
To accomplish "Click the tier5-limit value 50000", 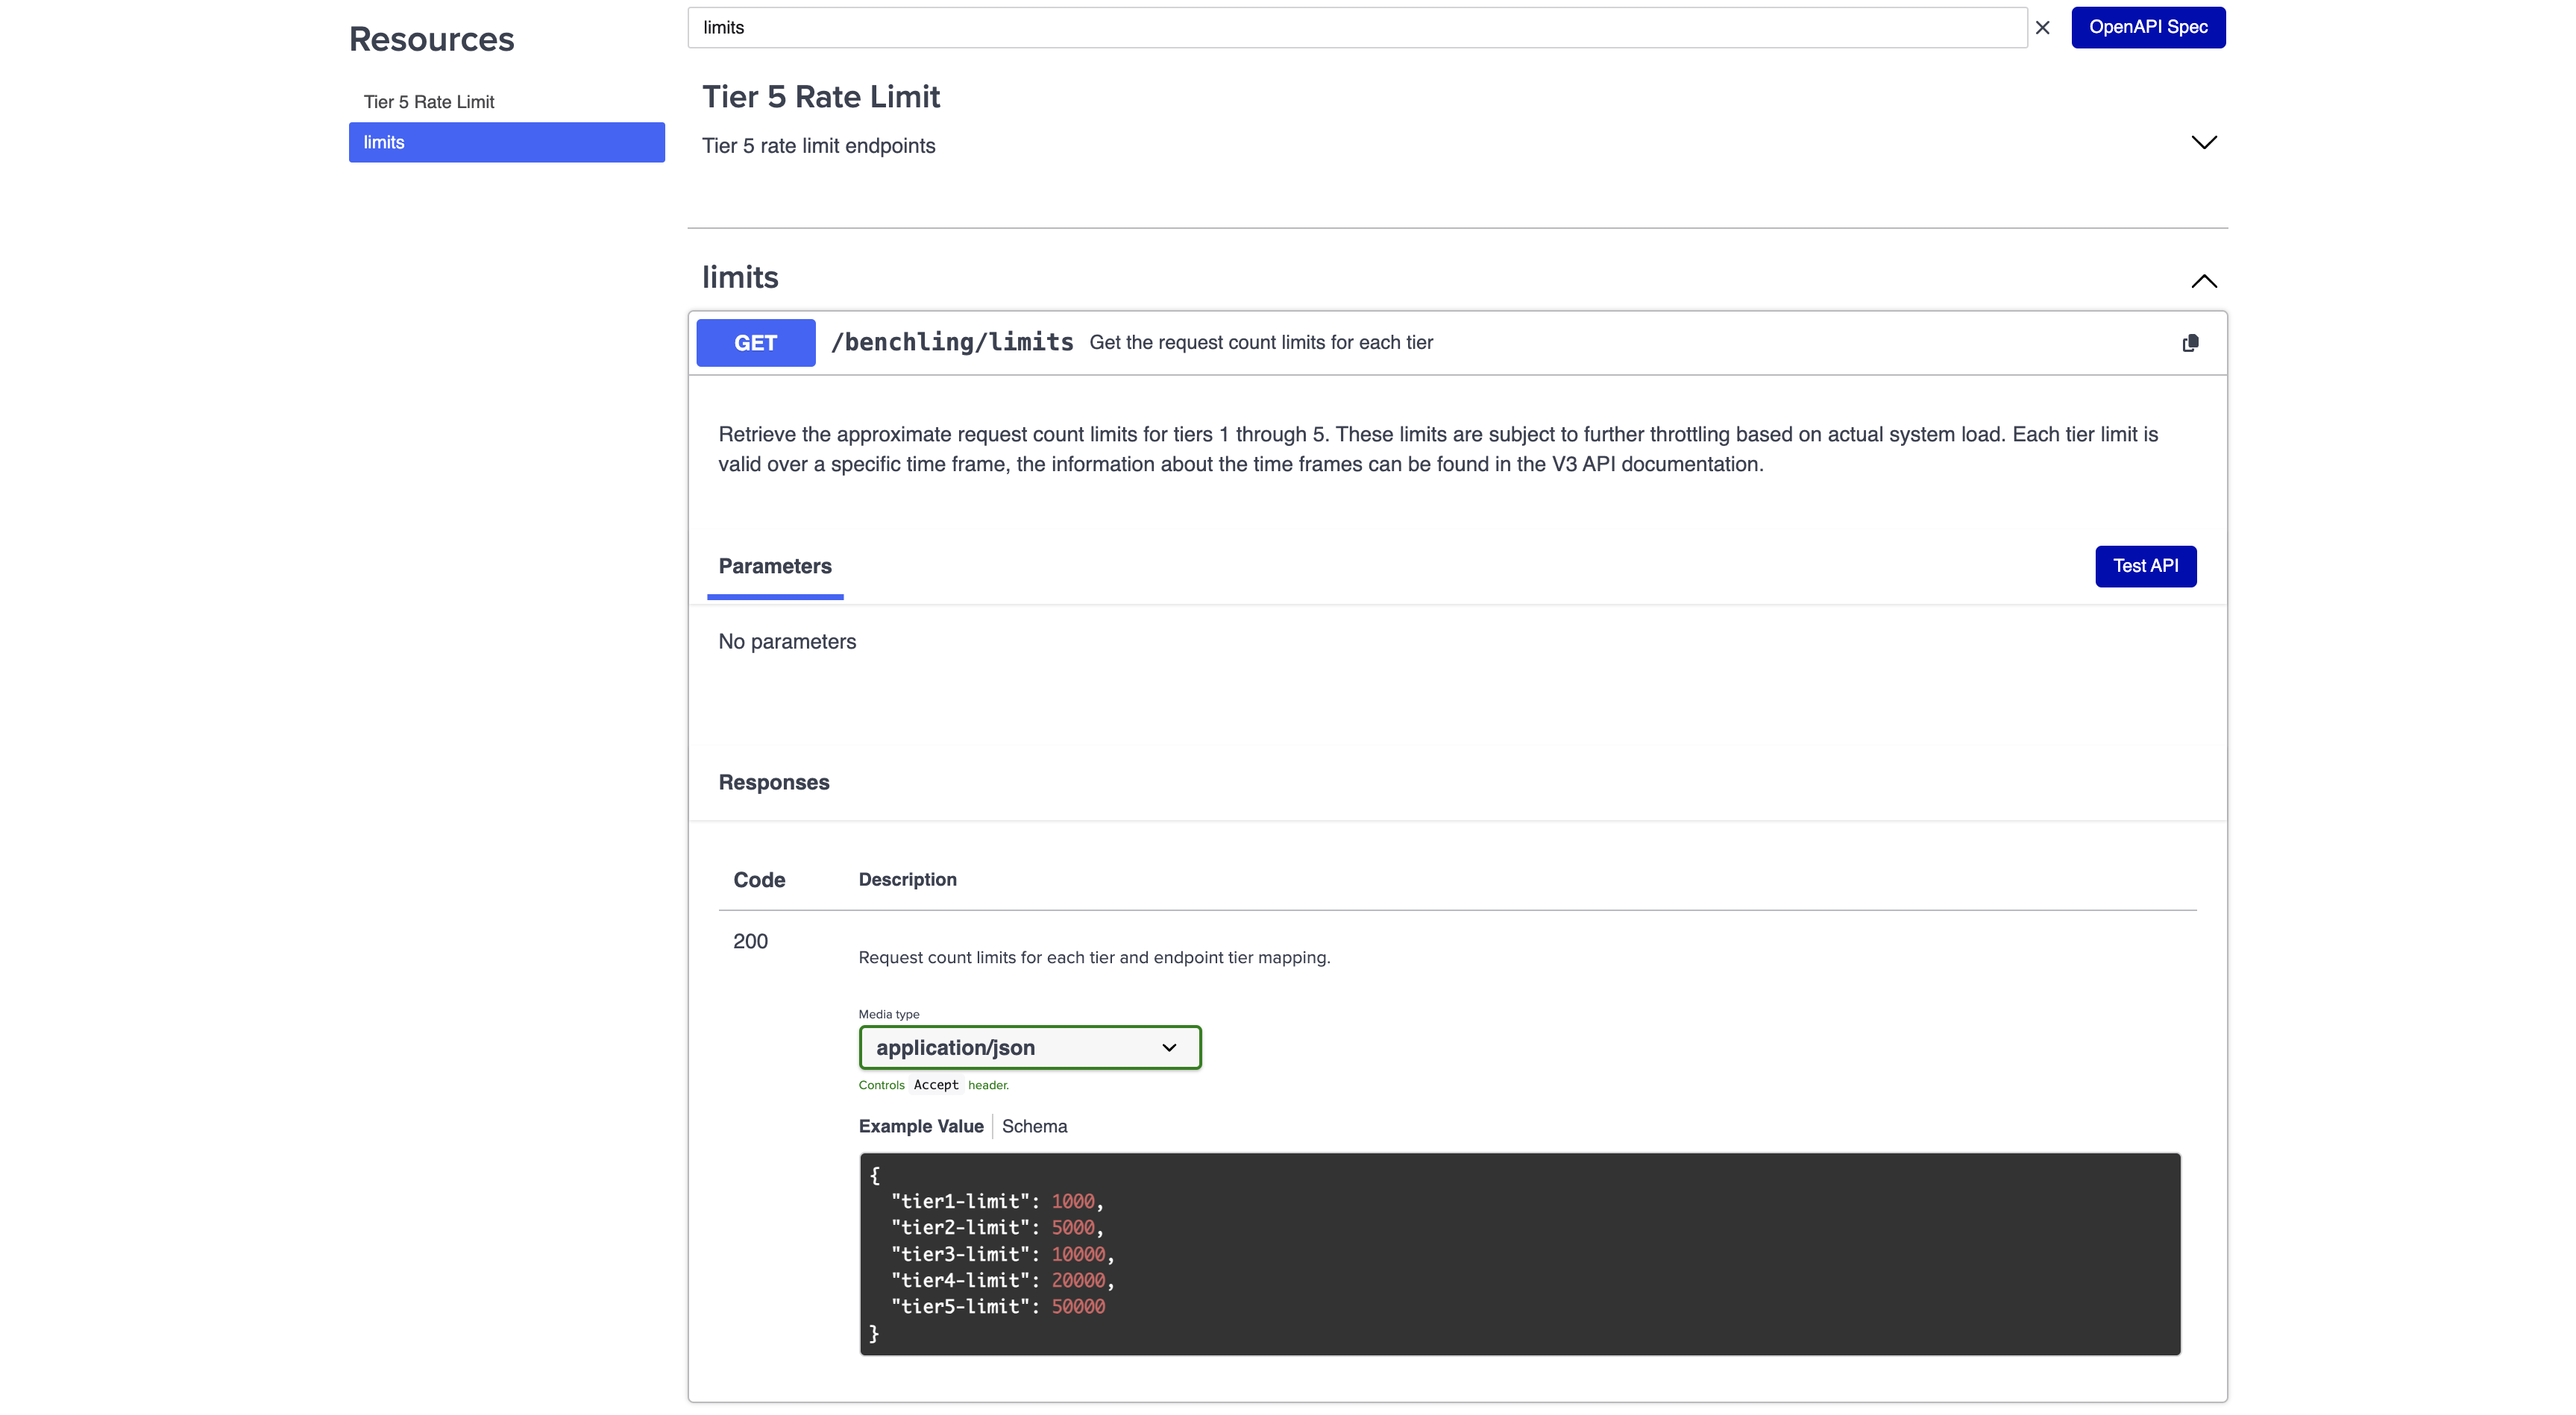I will (1078, 1306).
